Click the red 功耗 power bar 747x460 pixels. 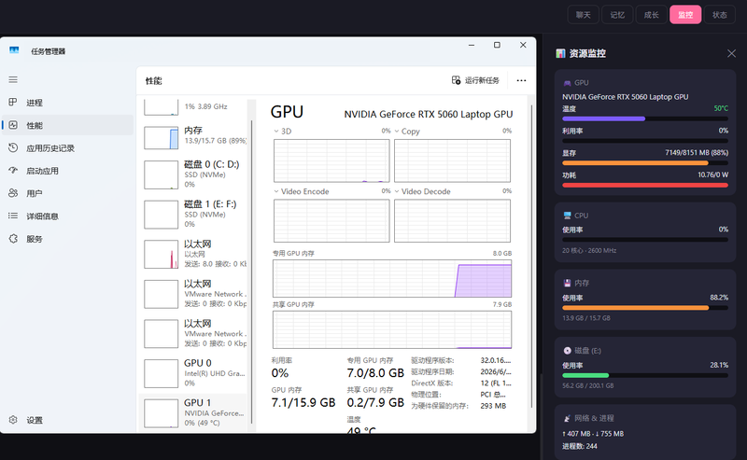(x=645, y=186)
